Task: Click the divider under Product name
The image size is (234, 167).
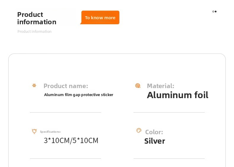Action: [x=65, y=113]
